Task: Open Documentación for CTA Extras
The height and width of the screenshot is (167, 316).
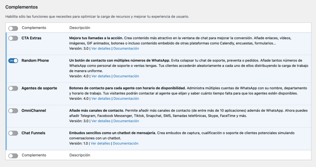Action: 126,49
